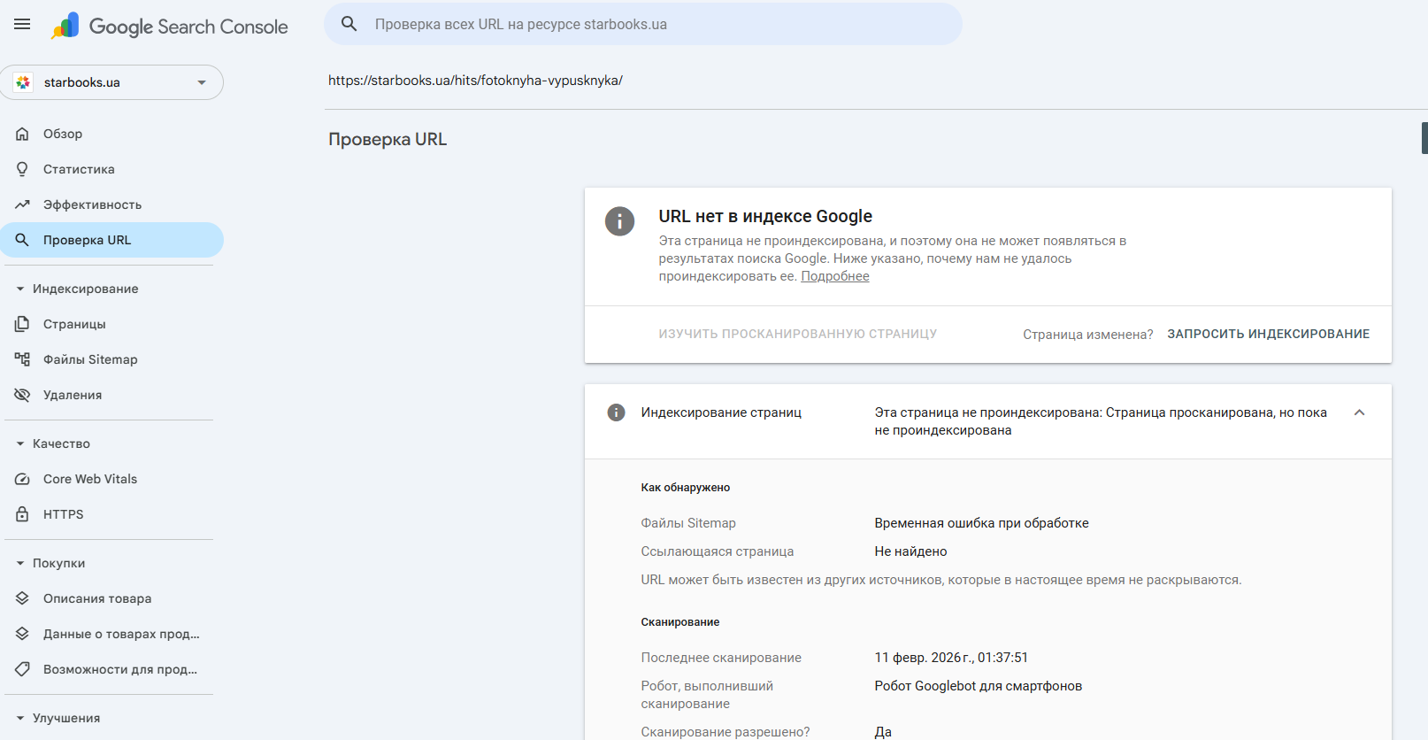Open Обзор in the sidebar
This screenshot has height=740, width=1428.
tap(111, 134)
